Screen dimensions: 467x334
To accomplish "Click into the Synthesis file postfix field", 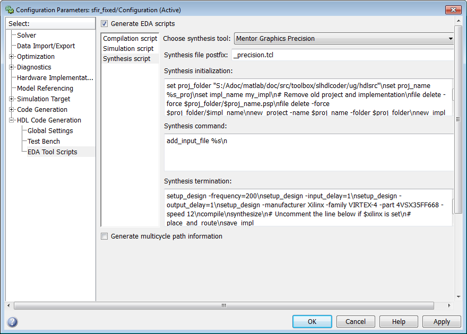I will click(342, 55).
